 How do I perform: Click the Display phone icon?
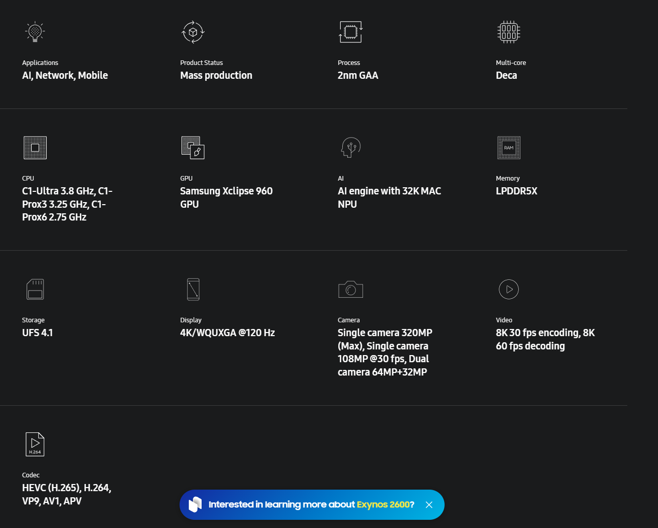[193, 289]
